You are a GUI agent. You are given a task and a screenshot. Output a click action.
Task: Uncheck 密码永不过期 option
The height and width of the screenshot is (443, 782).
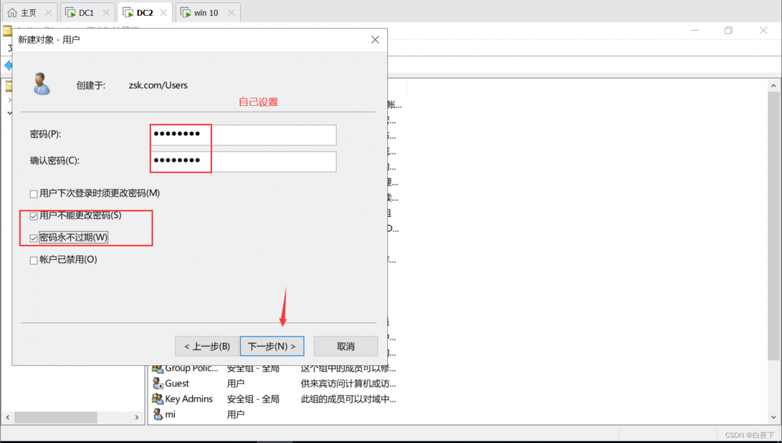point(34,238)
